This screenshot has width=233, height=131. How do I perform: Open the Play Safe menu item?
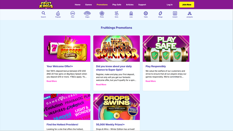pos(117,4)
